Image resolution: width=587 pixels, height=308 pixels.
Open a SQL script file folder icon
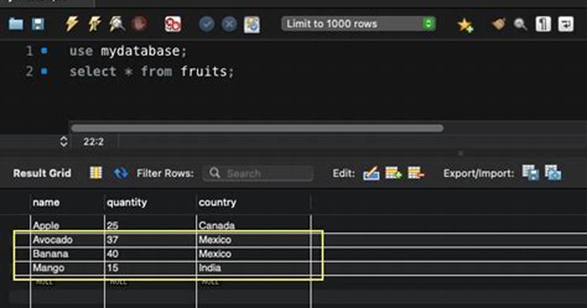click(x=16, y=25)
